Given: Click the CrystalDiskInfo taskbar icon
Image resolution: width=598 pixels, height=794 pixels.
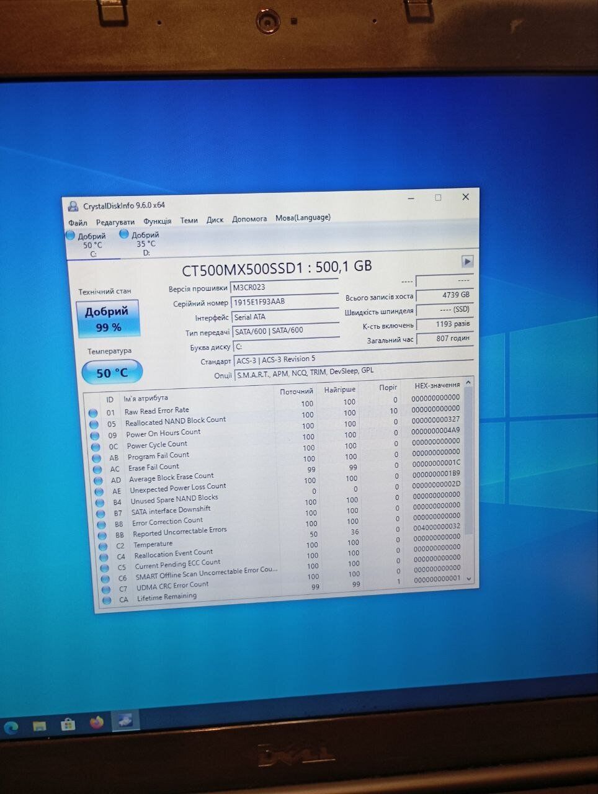Looking at the screenshot, I should (x=125, y=721).
